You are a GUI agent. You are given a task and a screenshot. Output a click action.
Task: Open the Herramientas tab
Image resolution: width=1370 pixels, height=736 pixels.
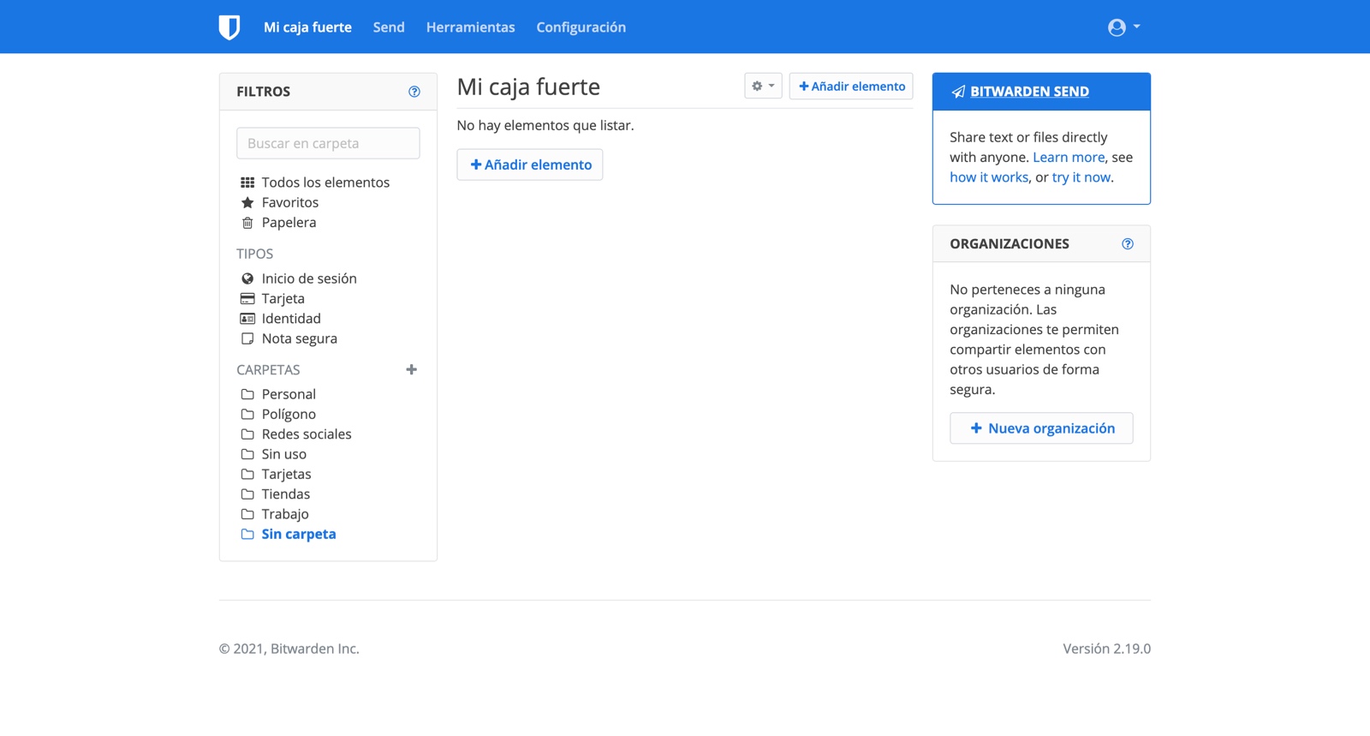pos(470,27)
